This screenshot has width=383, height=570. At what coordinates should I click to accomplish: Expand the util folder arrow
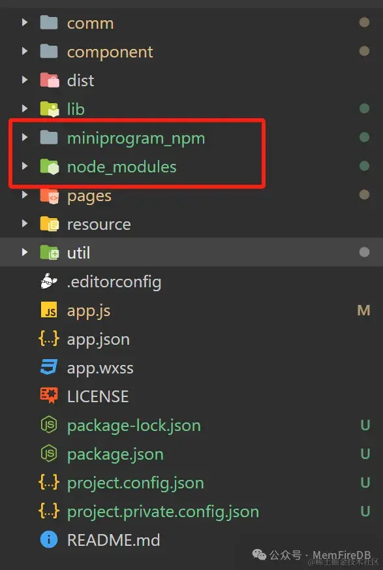pyautogui.click(x=25, y=252)
